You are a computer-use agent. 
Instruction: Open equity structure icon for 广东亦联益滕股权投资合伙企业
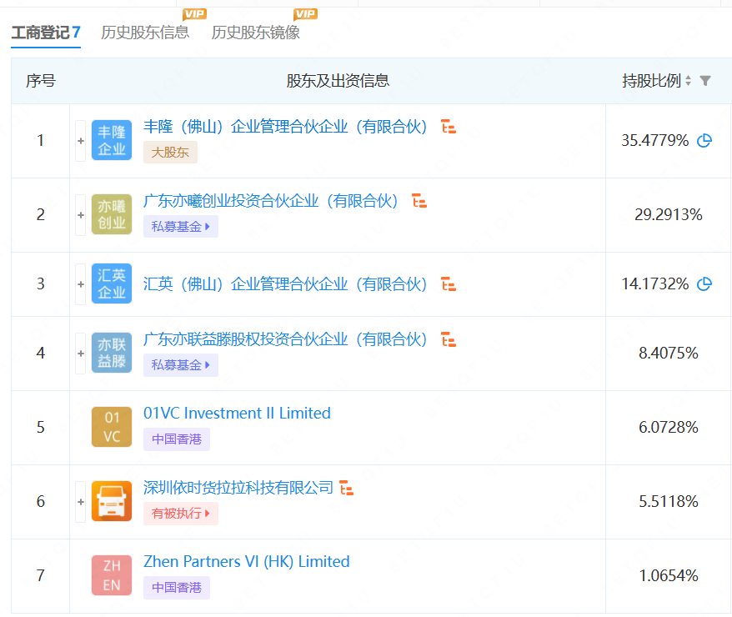449,339
